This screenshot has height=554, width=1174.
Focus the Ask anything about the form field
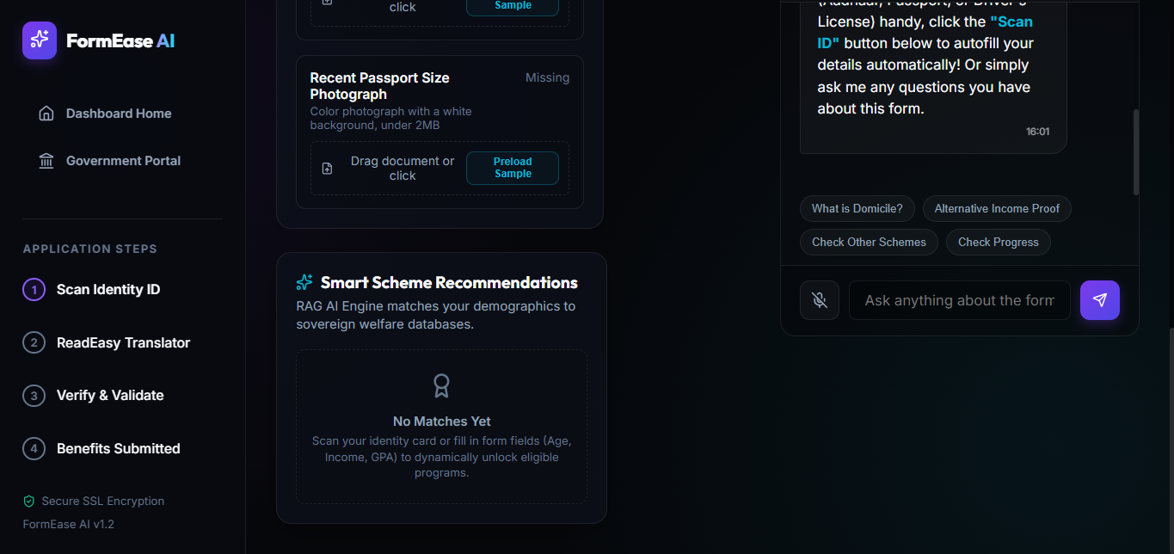(960, 300)
